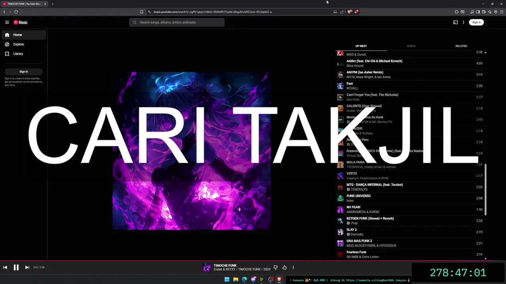The width and height of the screenshot is (506, 284).
Task: Share this page via address bar icon
Action: [x=342, y=12]
